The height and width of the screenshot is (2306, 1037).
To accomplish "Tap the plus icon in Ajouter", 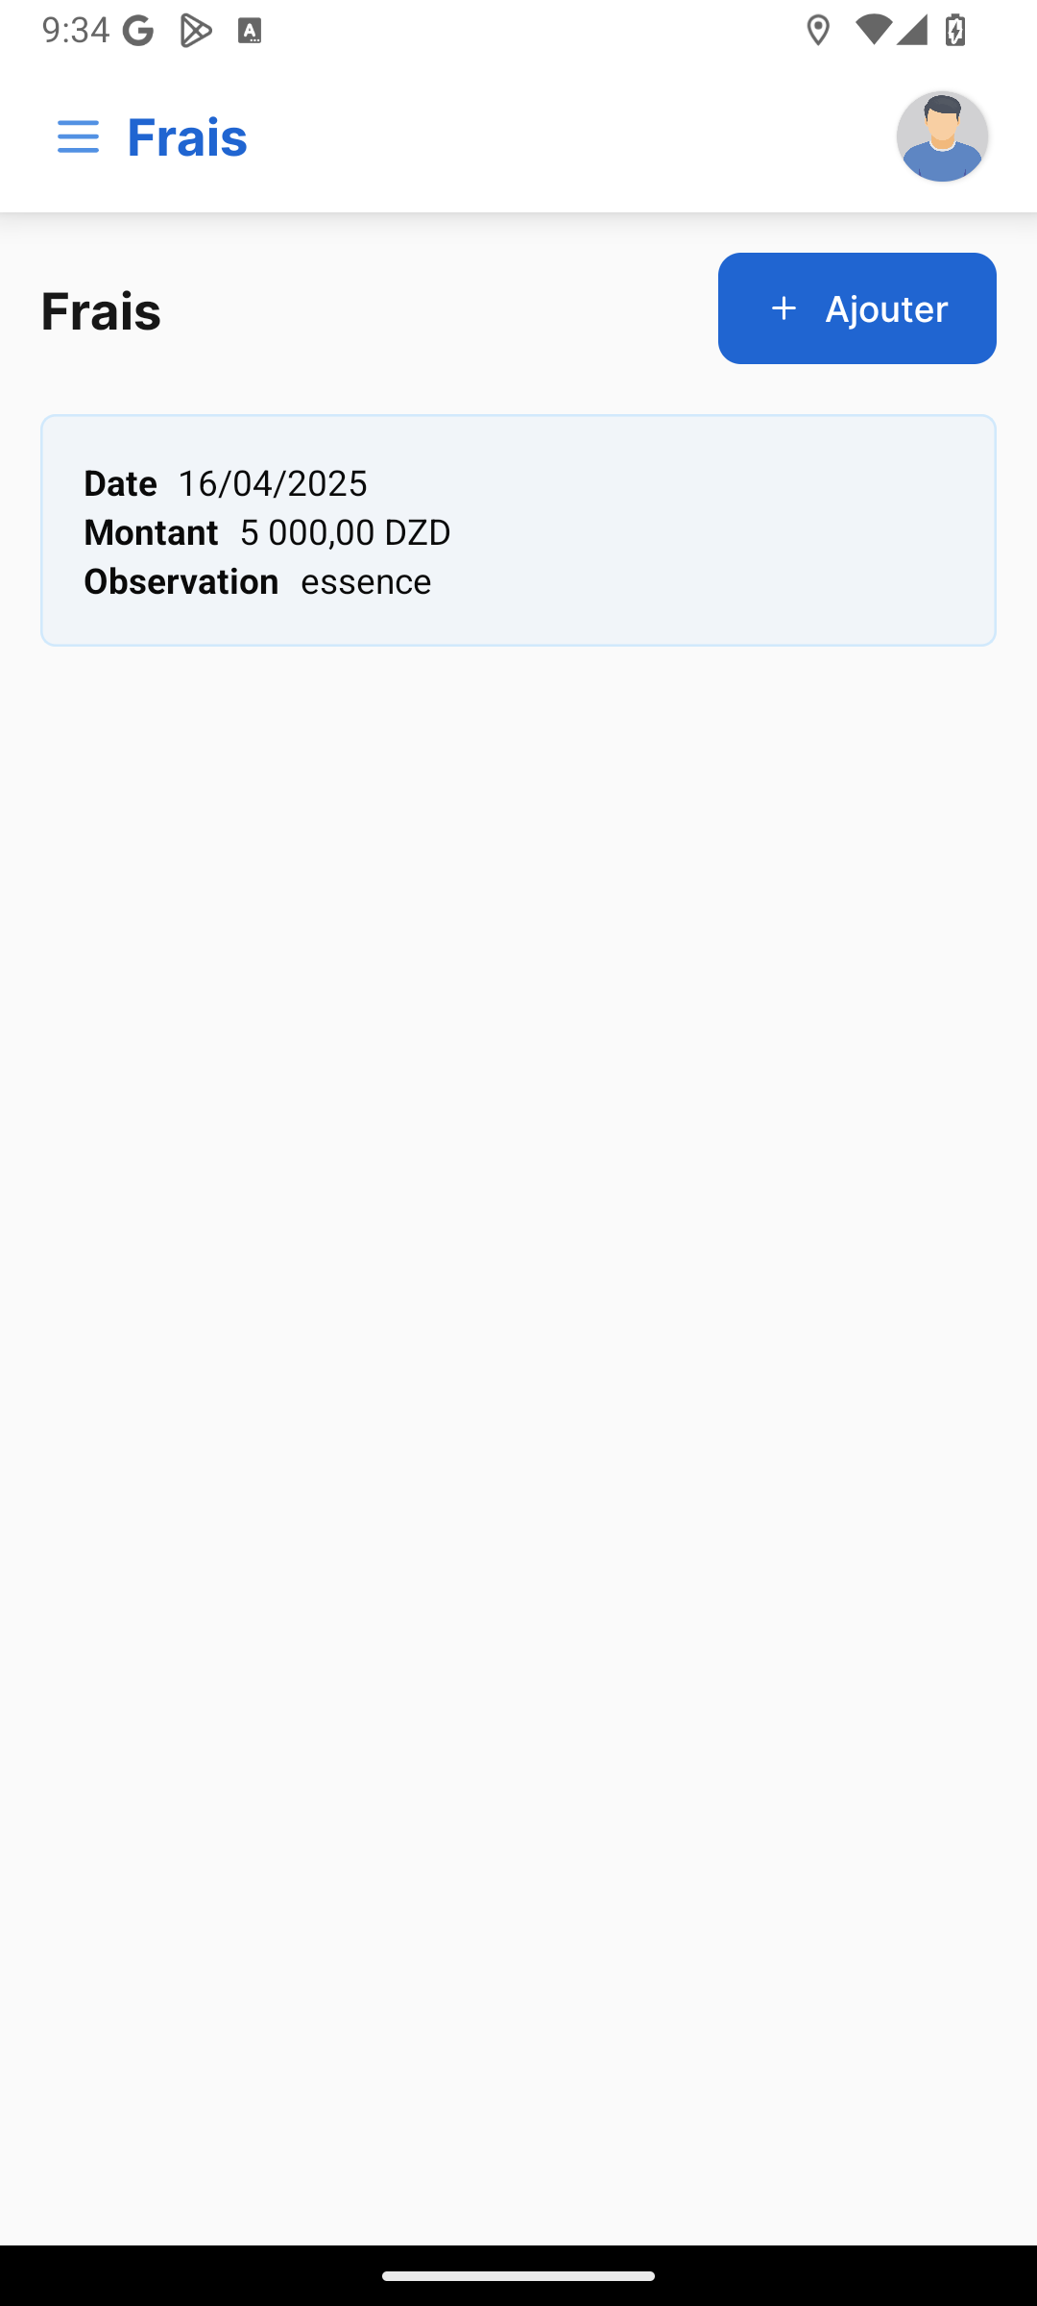I will pyautogui.click(x=784, y=308).
